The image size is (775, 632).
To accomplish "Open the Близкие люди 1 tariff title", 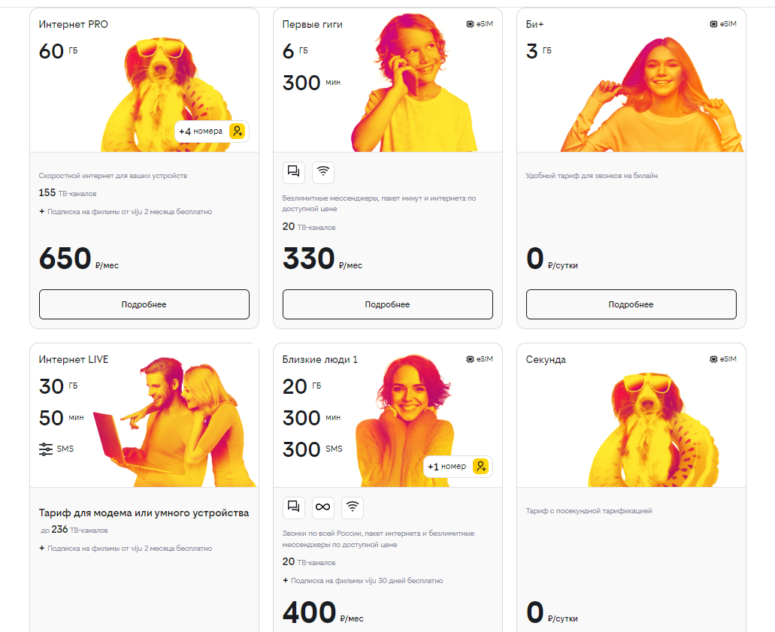I will click(x=319, y=359).
